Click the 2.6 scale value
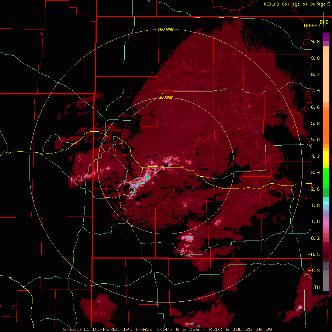This screenshot has width=332, height=332. tap(315, 189)
